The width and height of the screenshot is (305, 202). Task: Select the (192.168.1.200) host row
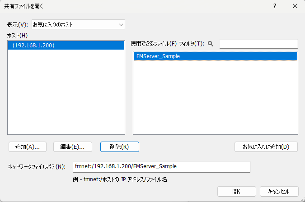(66, 45)
